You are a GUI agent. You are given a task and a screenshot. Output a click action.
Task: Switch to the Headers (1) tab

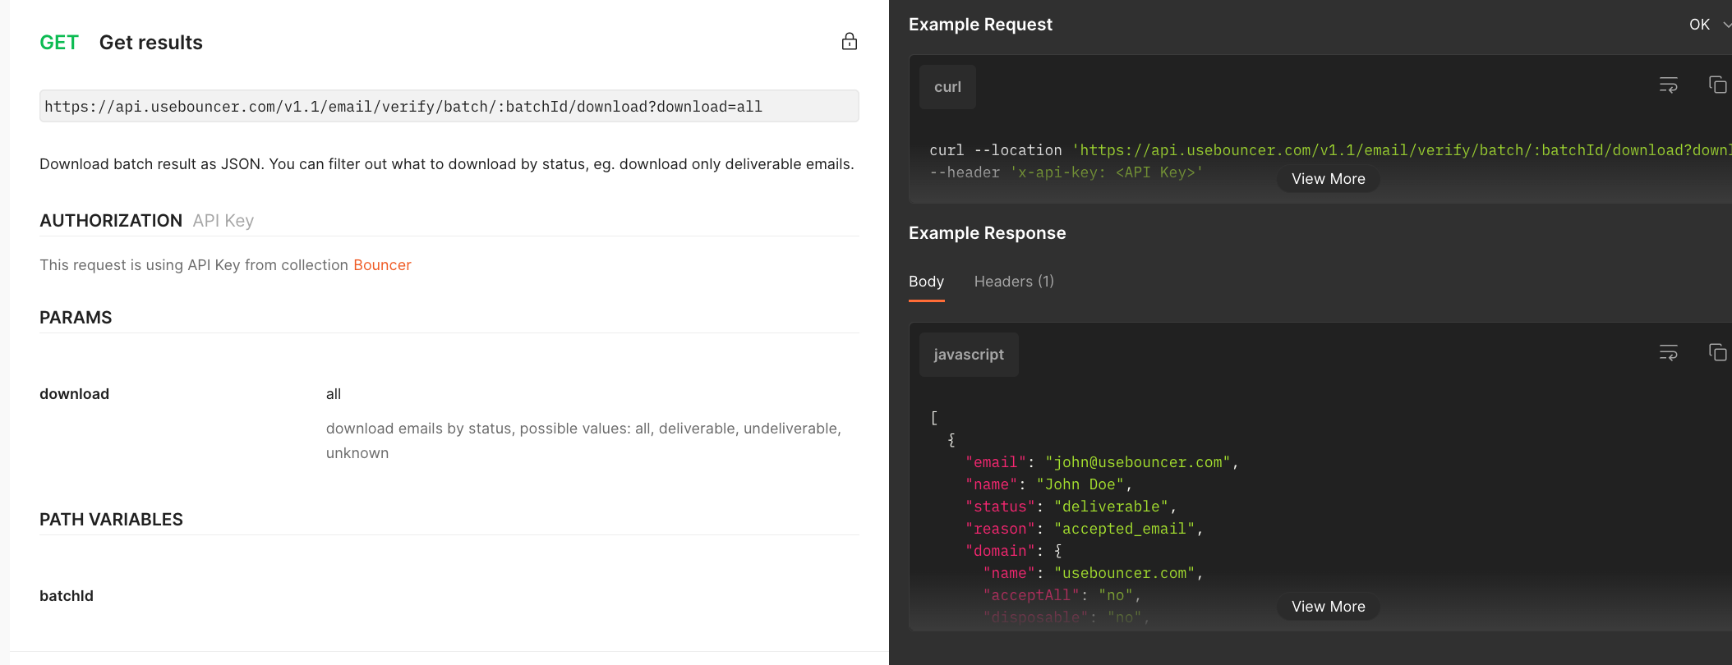click(x=1013, y=282)
